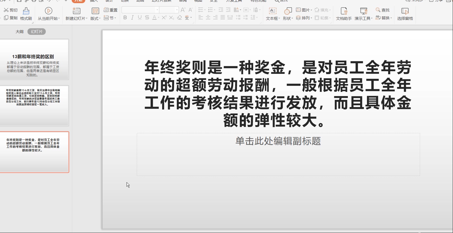Toggle subscript formatting
Screen dimensions: 453x233
172,18
